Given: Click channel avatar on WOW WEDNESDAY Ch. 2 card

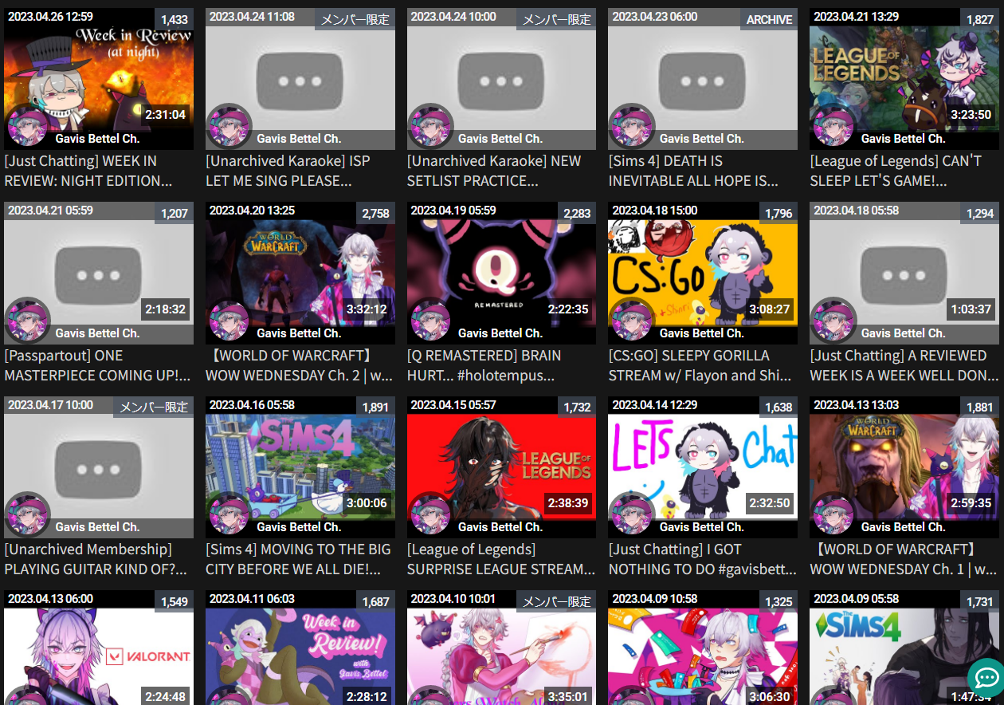Looking at the screenshot, I should click(x=229, y=321).
